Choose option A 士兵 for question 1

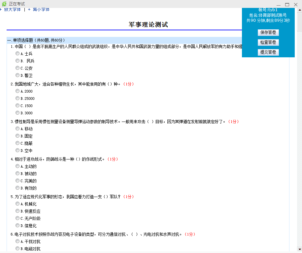tap(17, 53)
